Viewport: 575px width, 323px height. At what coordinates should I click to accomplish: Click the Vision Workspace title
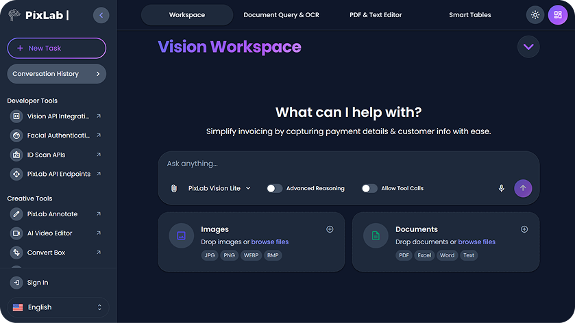coord(230,47)
